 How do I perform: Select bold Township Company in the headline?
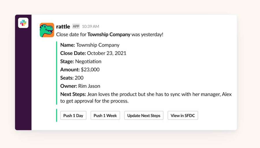click(109, 35)
